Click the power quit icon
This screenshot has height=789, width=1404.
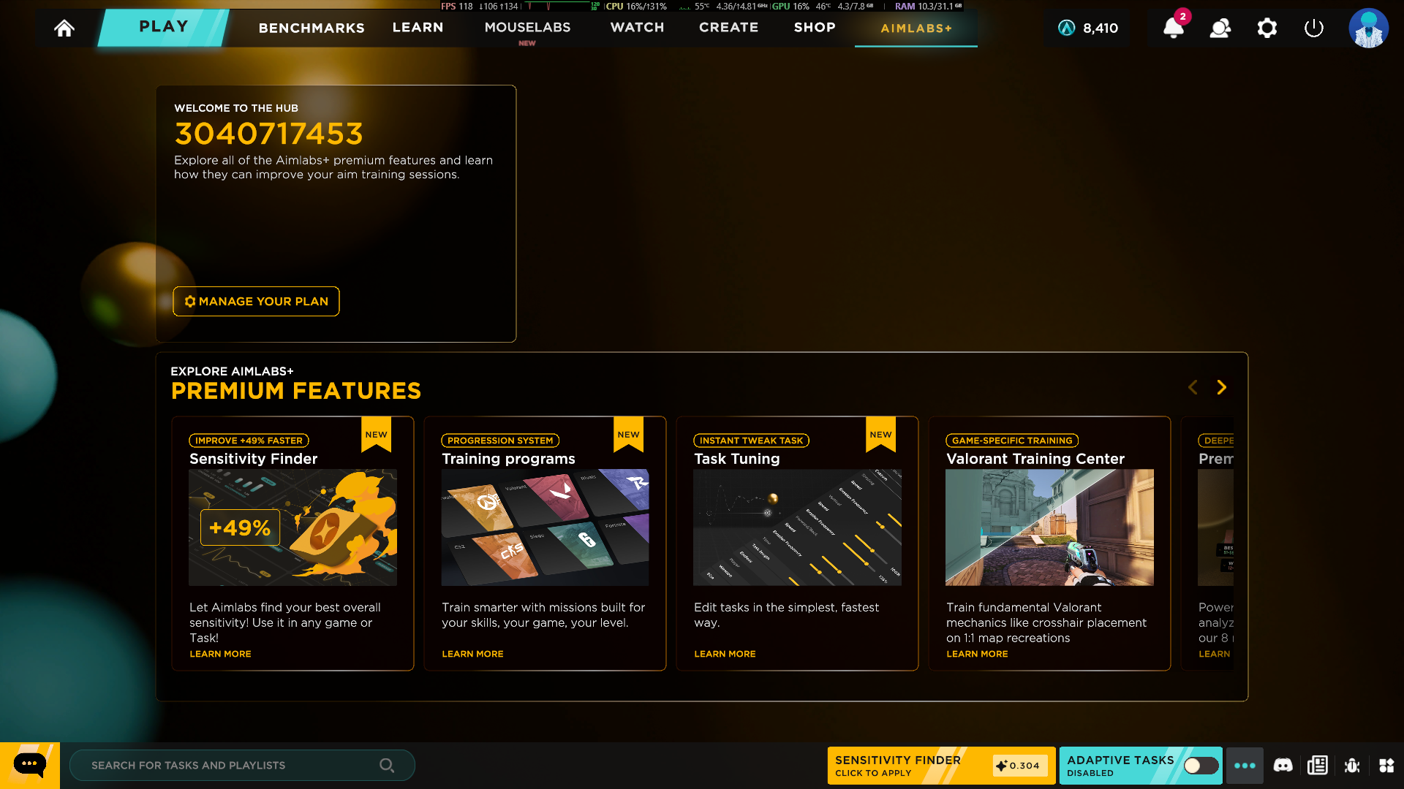pos(1313,28)
